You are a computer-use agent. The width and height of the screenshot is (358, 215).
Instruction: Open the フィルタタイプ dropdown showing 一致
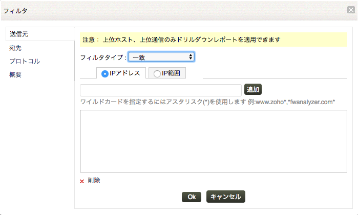(x=161, y=57)
